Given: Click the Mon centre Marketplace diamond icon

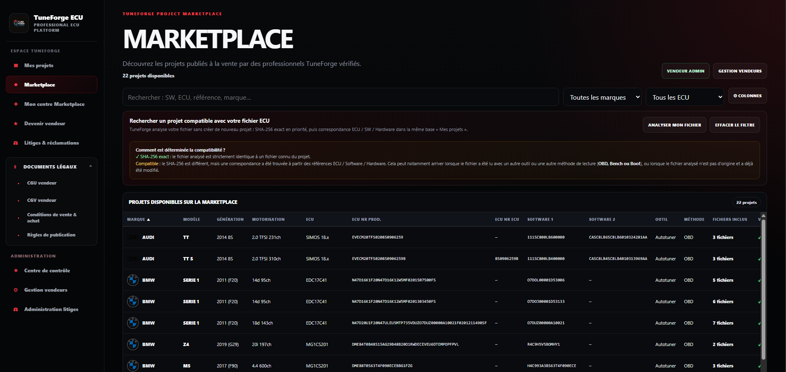Looking at the screenshot, I should 16,104.
